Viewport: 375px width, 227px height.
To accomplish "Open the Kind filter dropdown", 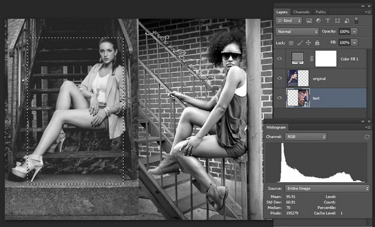I will [289, 21].
